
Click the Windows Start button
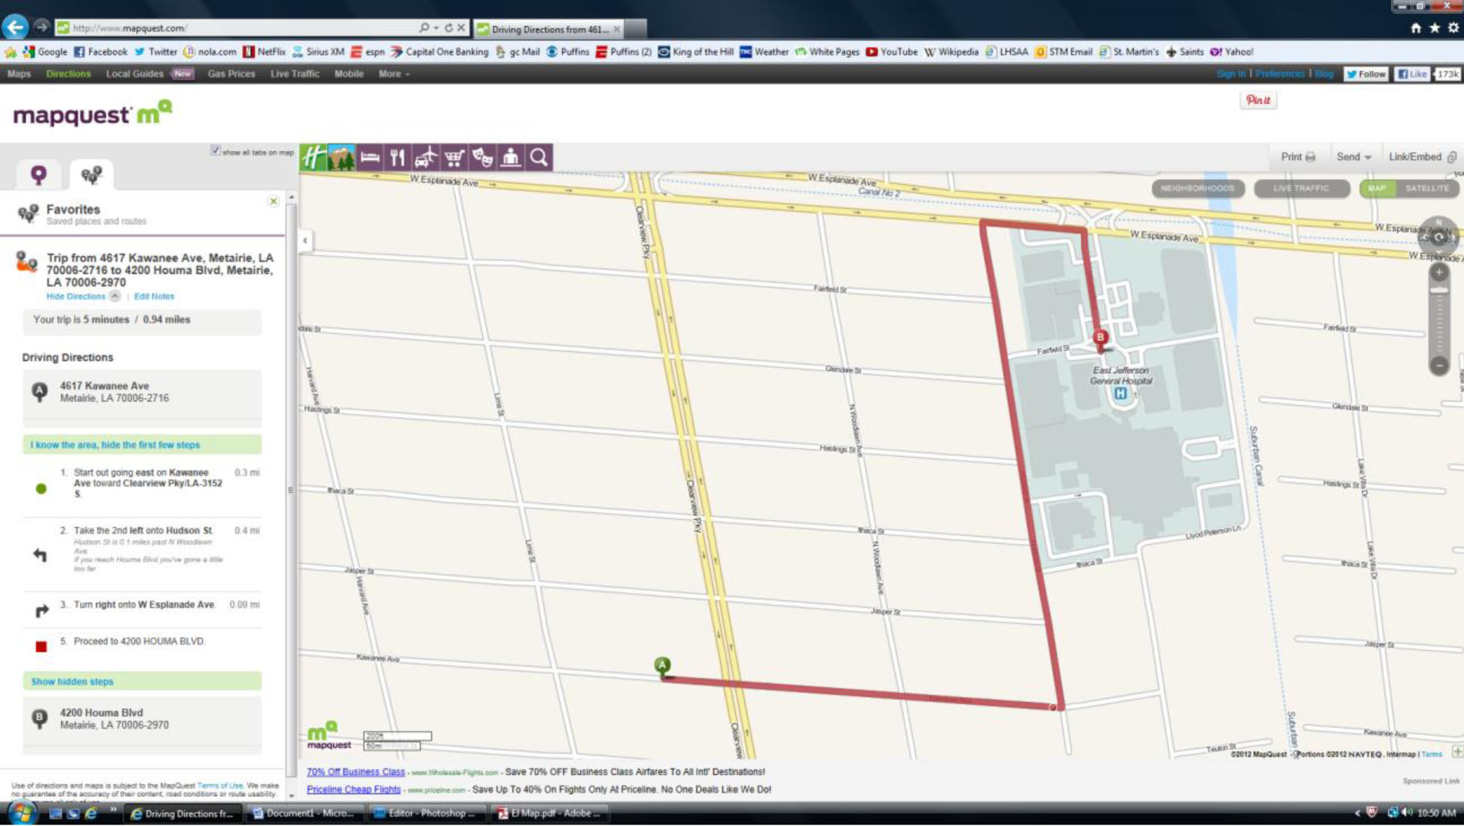(21, 813)
